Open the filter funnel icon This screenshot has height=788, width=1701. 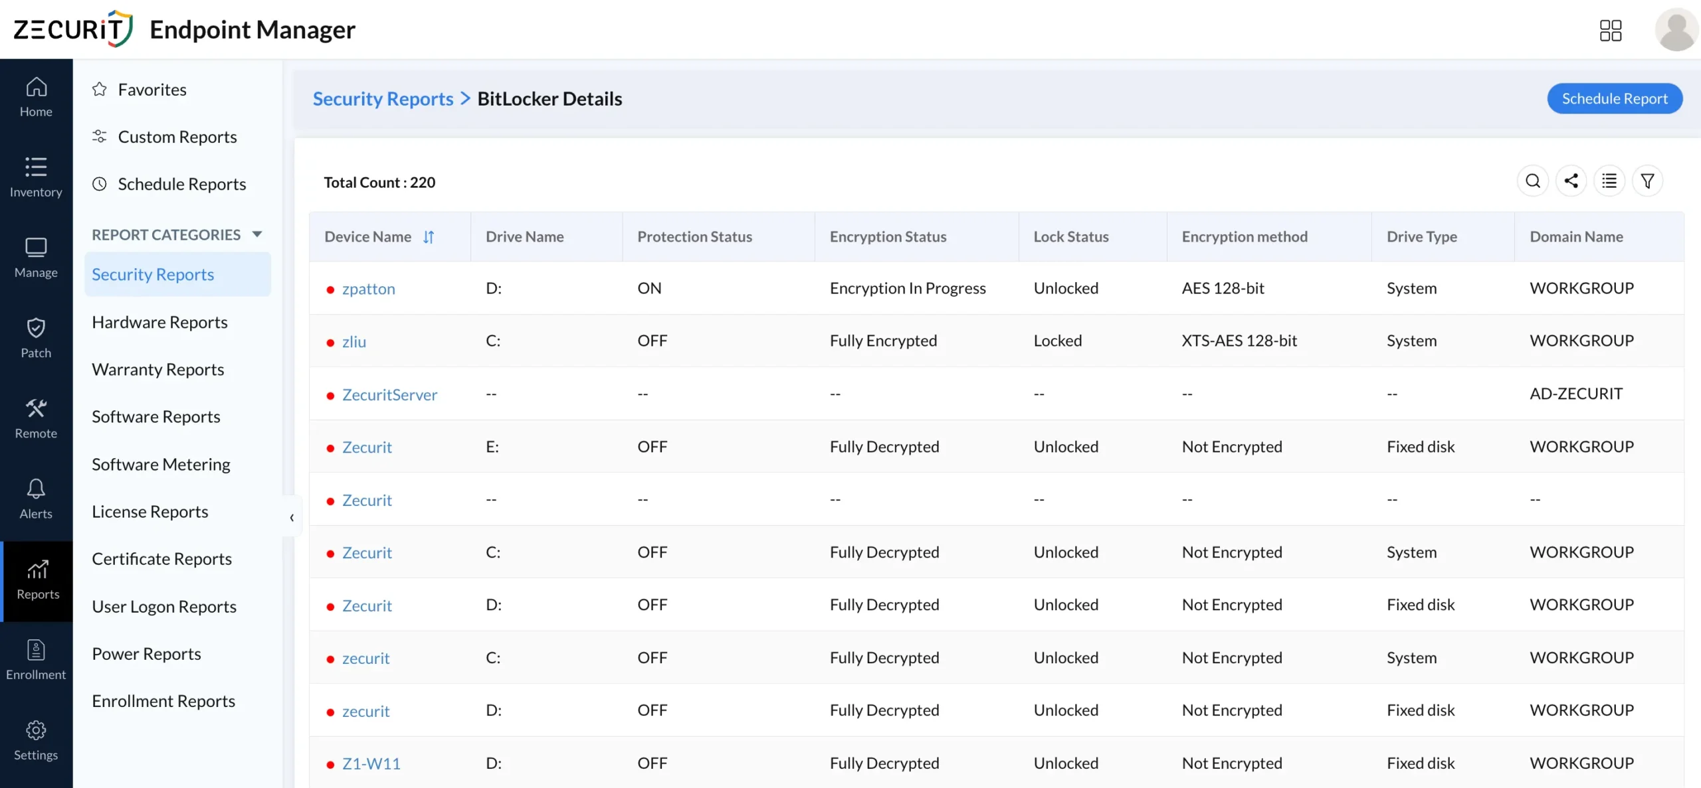tap(1647, 181)
